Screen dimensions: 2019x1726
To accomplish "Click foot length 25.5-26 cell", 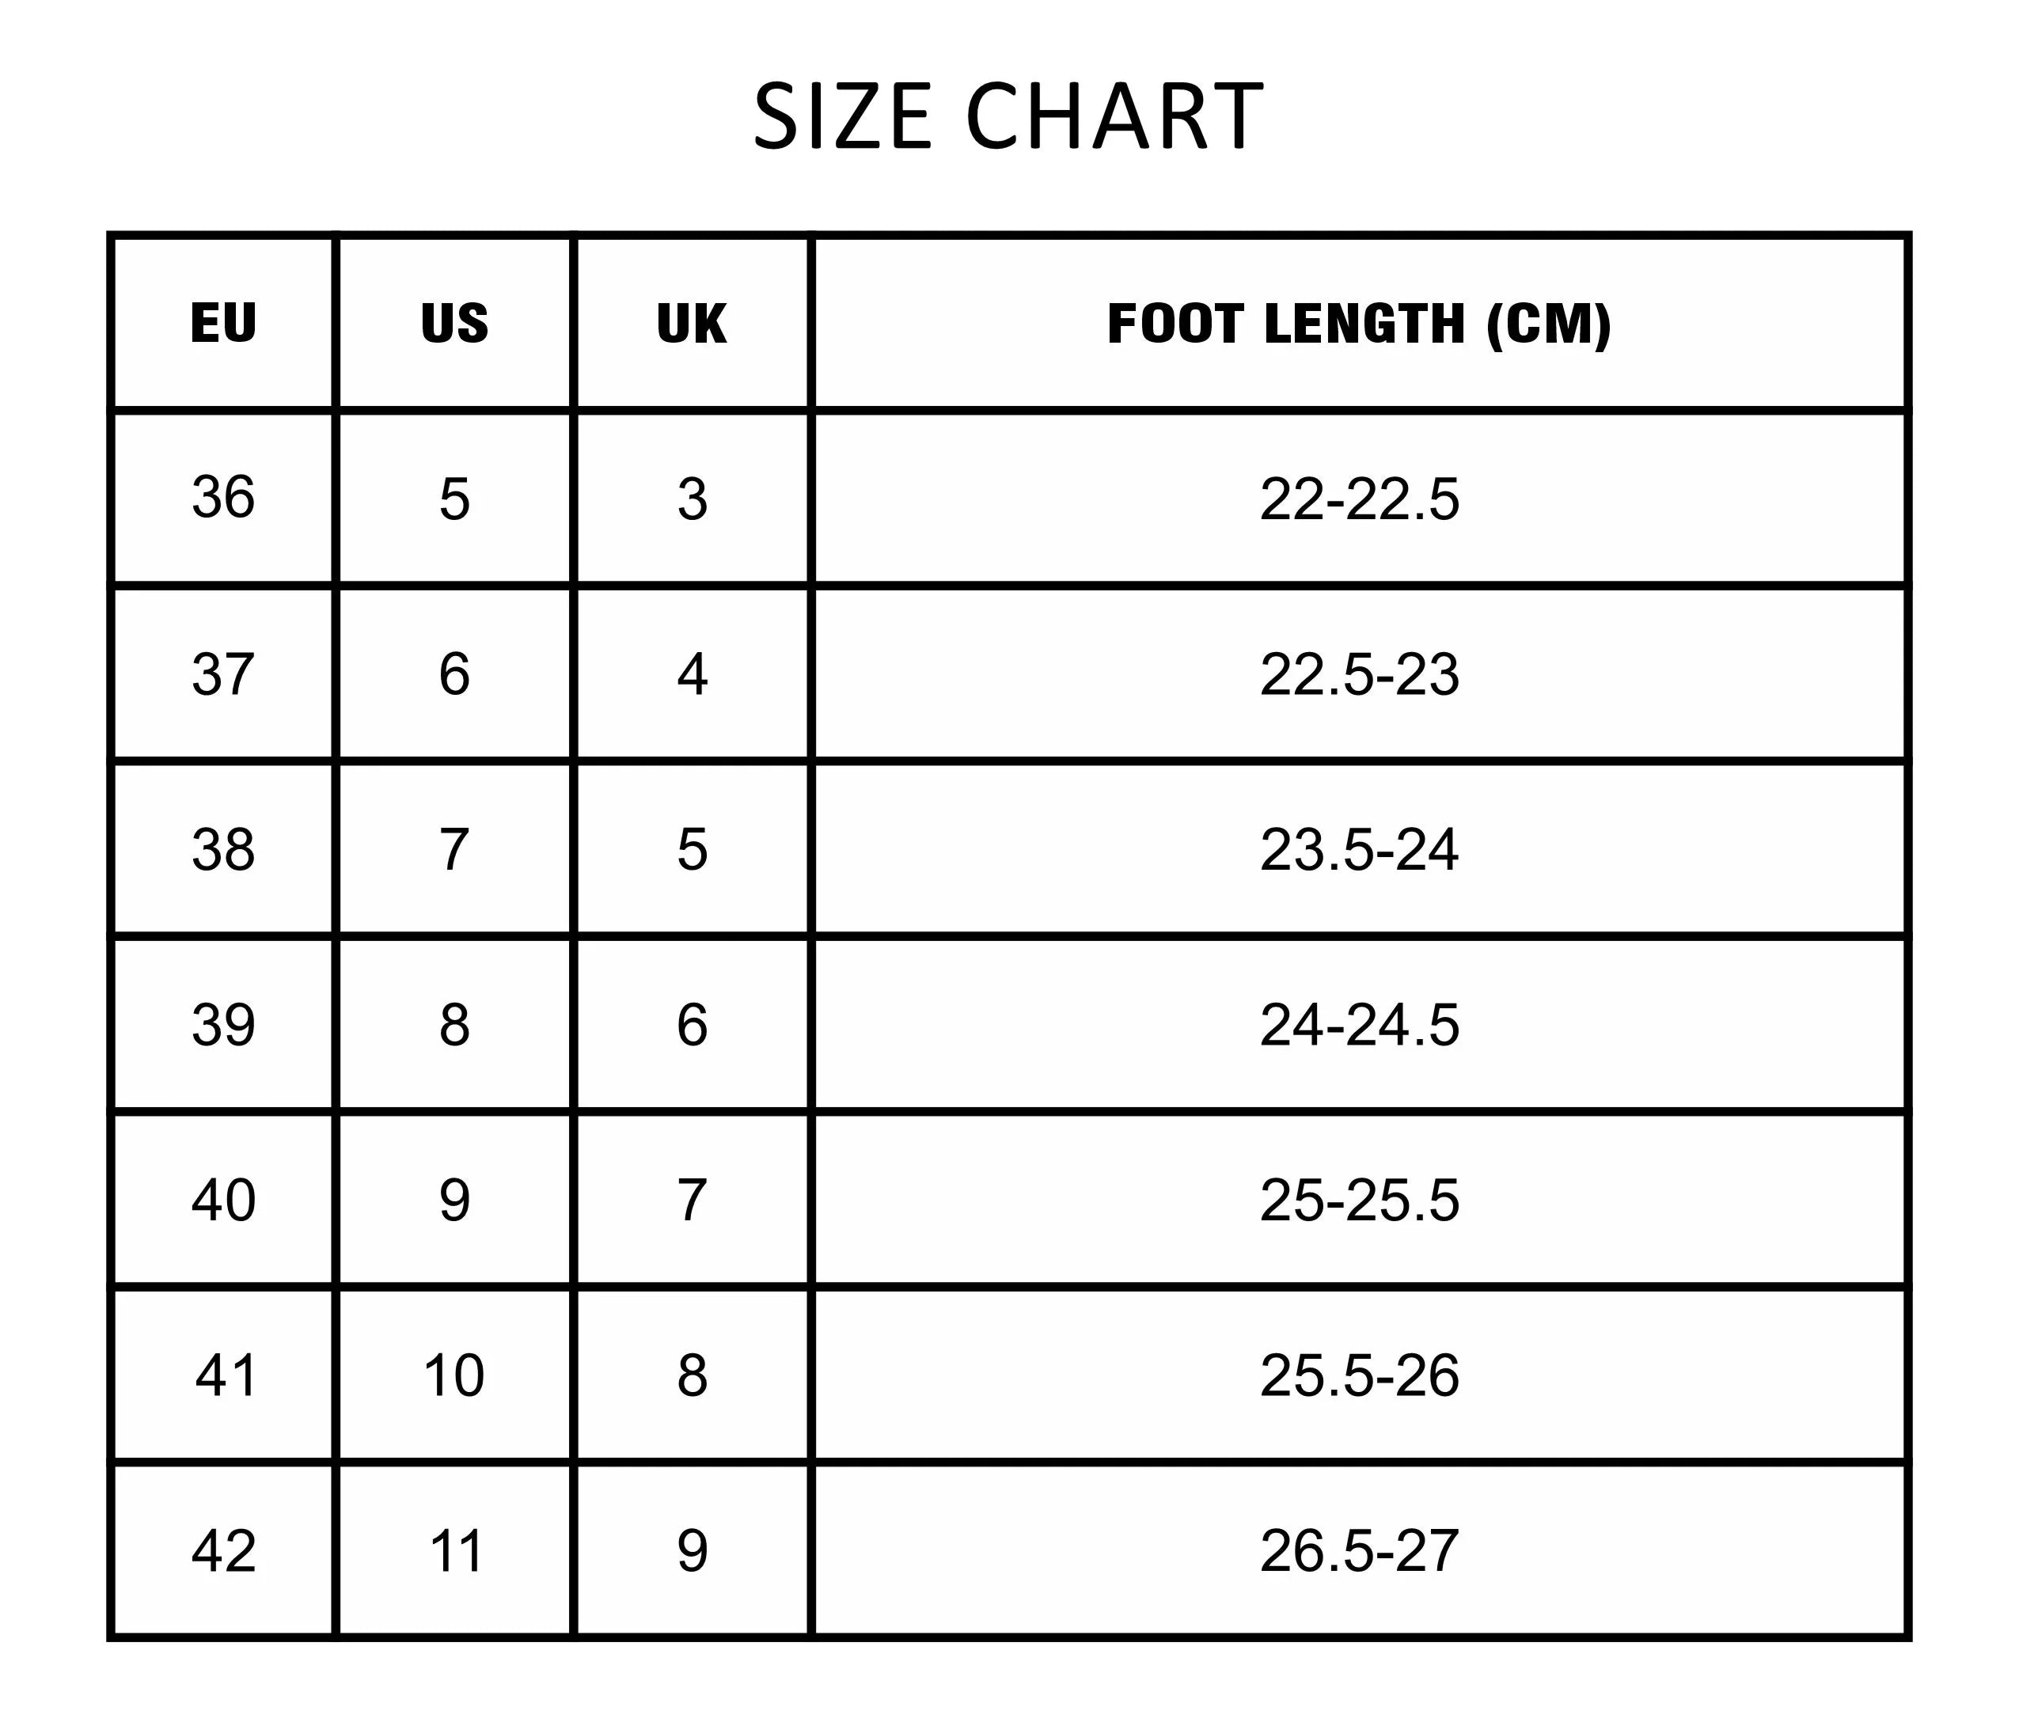I will coord(1359,1375).
